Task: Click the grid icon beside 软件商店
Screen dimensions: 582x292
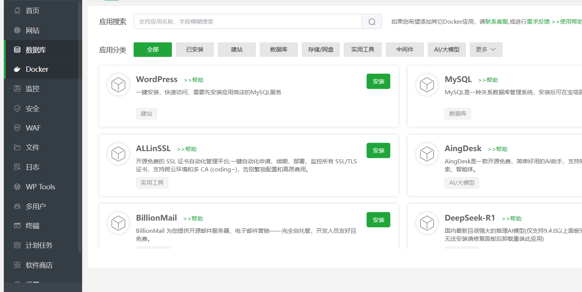Action: [x=17, y=265]
